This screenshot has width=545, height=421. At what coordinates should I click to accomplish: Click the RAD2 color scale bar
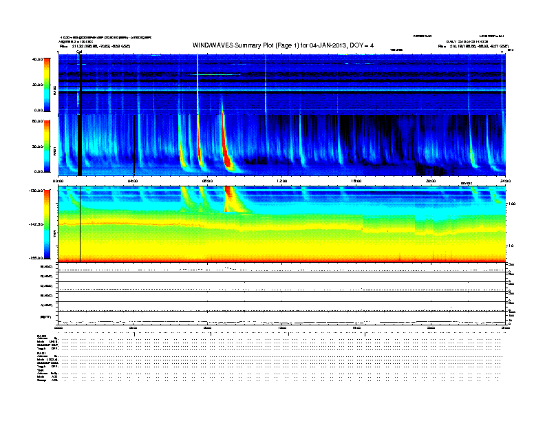(47, 85)
